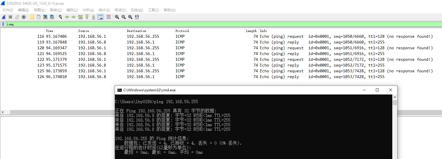Click scroll left arrow of packet list

pyautogui.click(x=2, y=112)
